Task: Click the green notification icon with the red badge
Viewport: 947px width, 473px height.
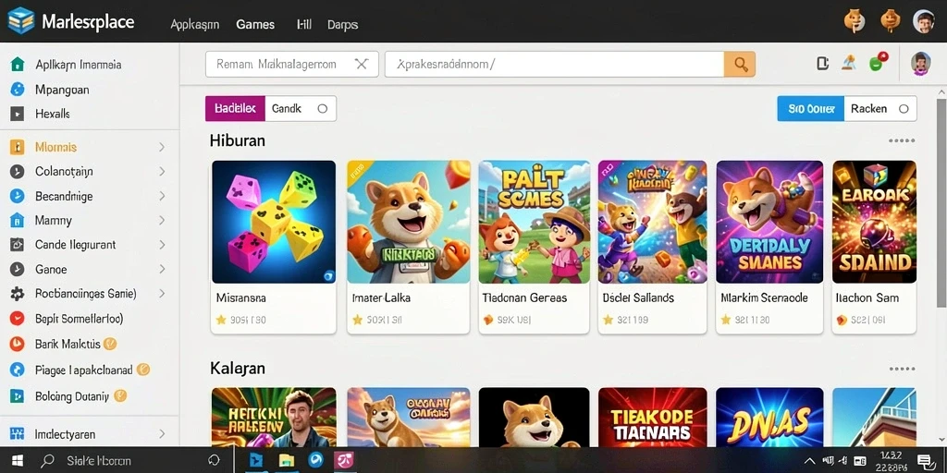Action: pos(878,62)
